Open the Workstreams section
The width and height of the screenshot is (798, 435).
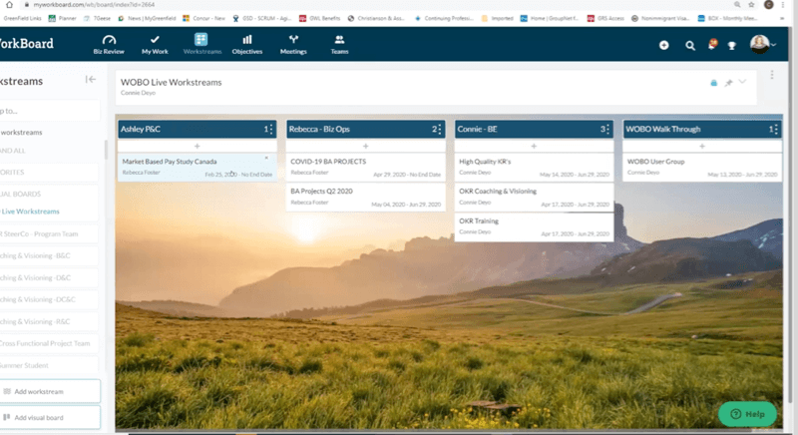point(202,44)
